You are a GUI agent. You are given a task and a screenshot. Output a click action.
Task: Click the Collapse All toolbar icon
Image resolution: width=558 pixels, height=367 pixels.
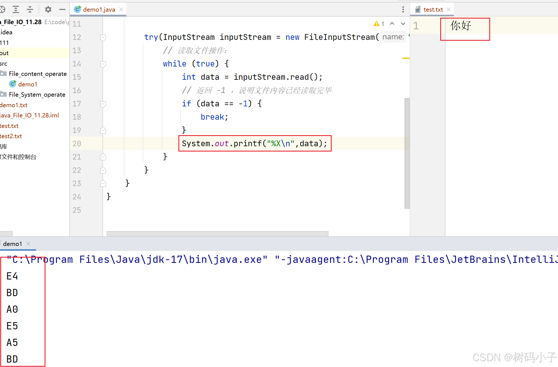coord(30,9)
